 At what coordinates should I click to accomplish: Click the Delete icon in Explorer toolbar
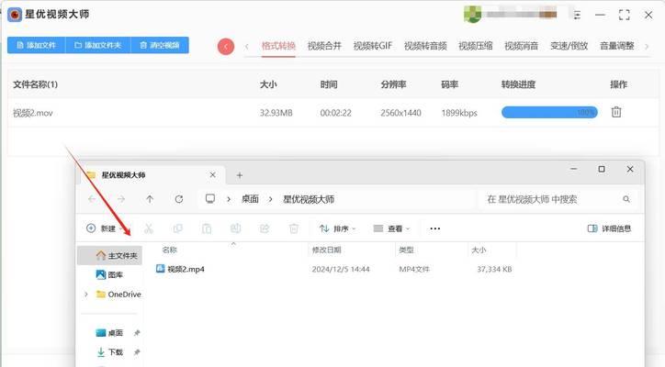(294, 228)
